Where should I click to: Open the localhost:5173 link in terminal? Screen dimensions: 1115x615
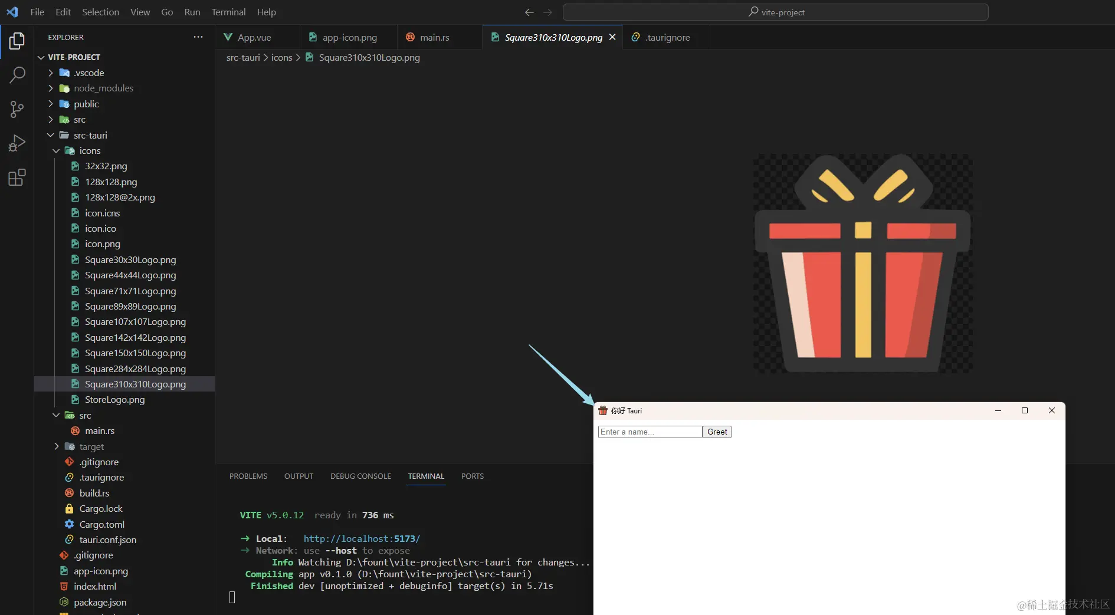coord(362,538)
